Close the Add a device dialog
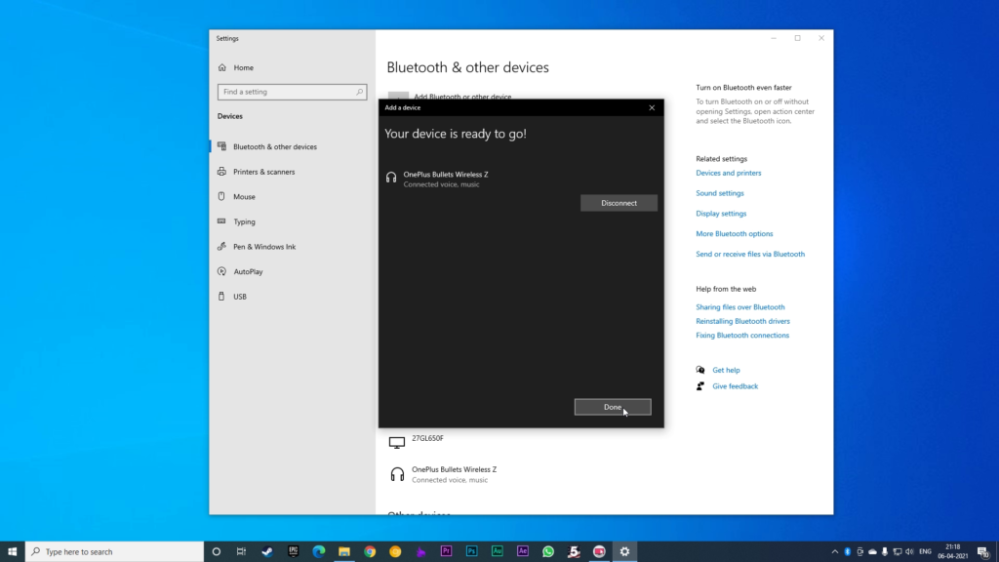 [652, 107]
